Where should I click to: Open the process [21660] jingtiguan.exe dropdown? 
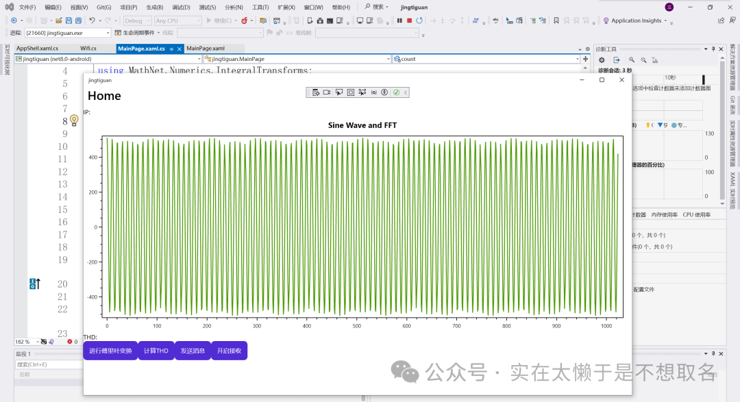67,33
